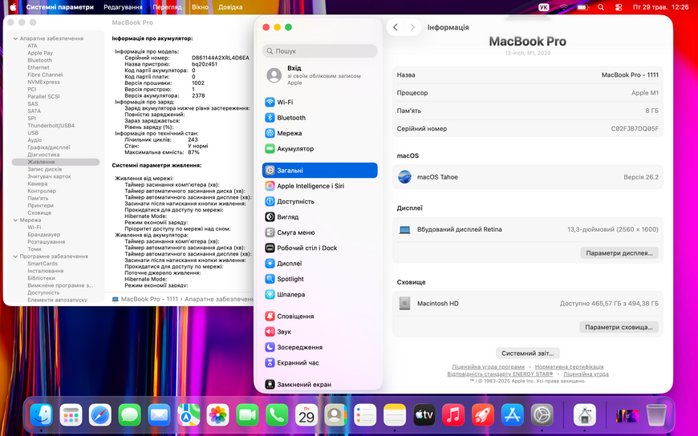Open Finder from the Dock
This screenshot has height=436, width=698.
pyautogui.click(x=42, y=414)
